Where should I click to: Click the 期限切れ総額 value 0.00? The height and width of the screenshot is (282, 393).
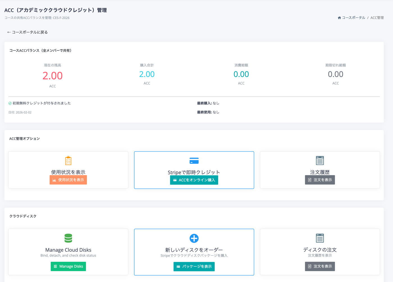pyautogui.click(x=335, y=74)
